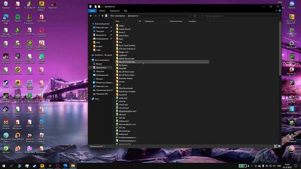Viewport: 301px width, 169px height.
Task: Select the Soundpad desktop icon
Action: 41,18
